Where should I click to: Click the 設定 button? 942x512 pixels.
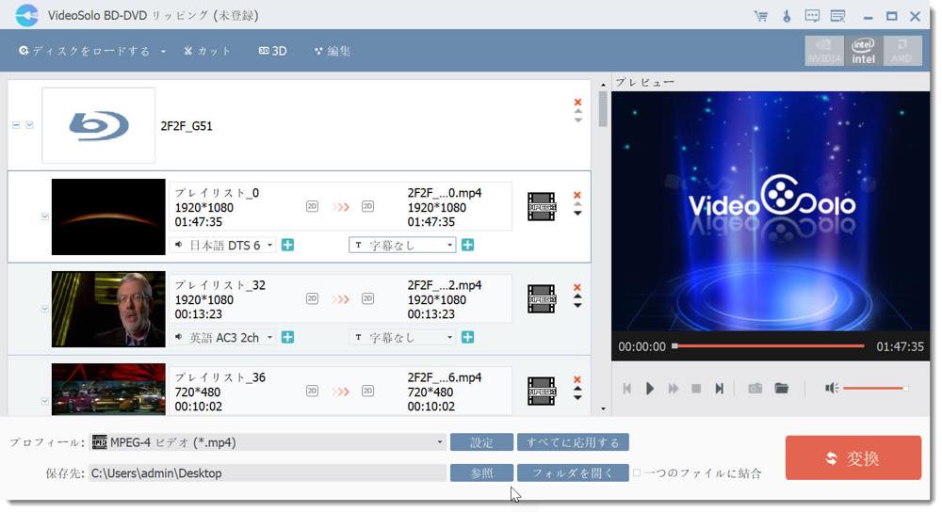(x=481, y=442)
